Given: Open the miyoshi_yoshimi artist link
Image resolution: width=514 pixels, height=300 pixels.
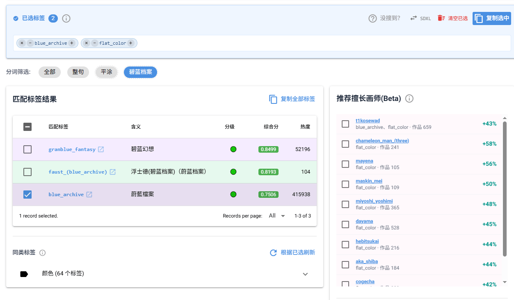Looking at the screenshot, I should (374, 201).
